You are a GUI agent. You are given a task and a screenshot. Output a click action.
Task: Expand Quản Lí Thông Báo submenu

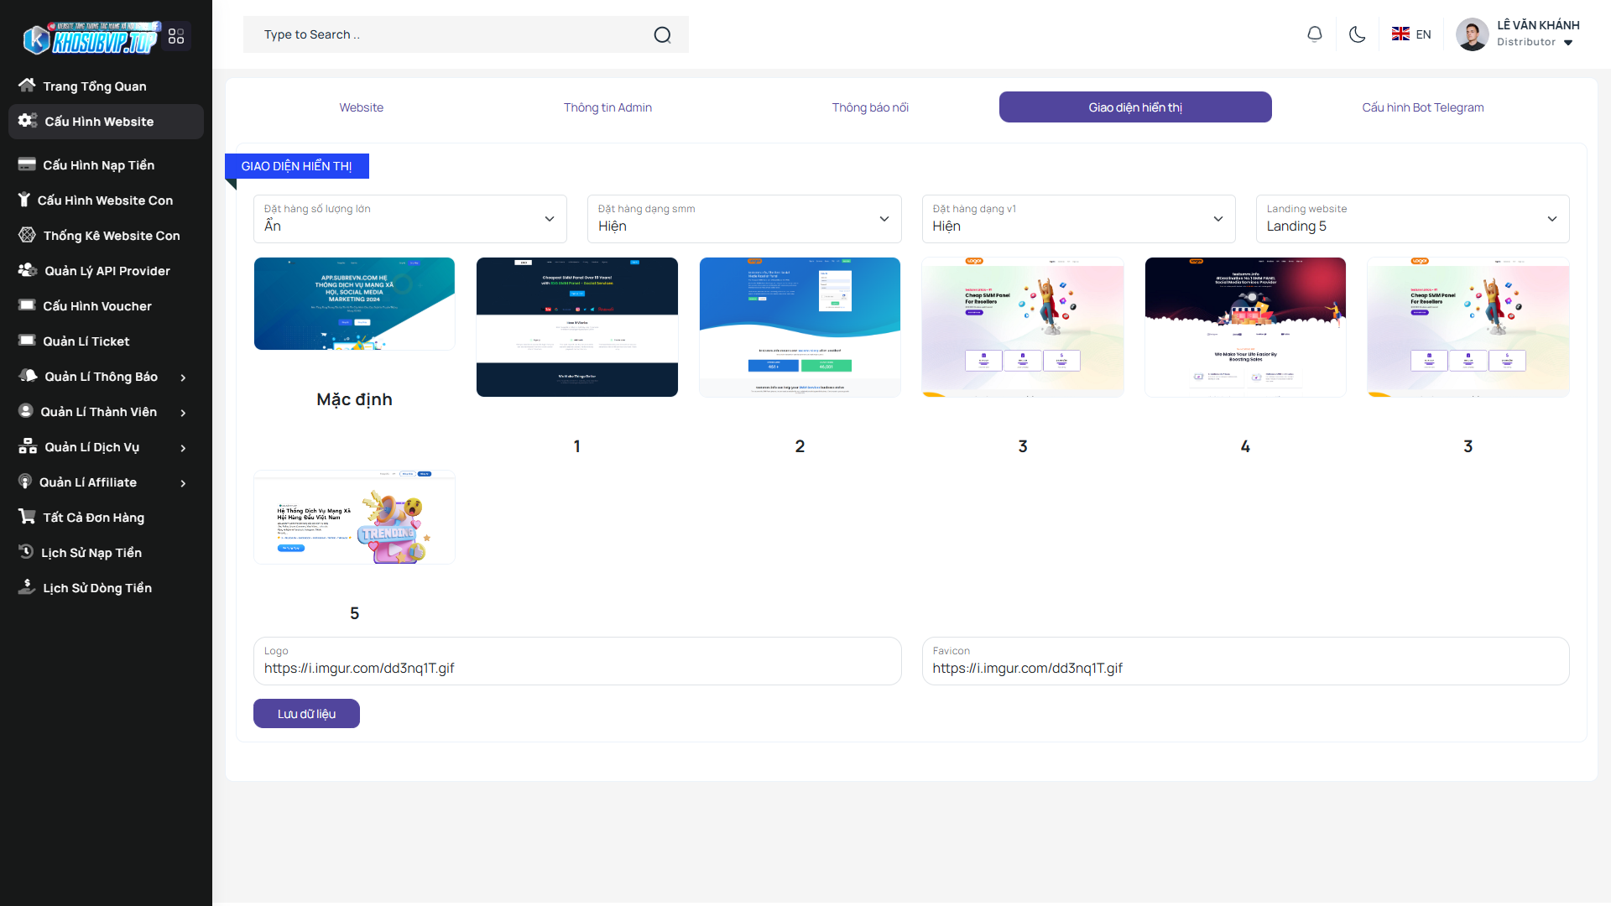(183, 377)
